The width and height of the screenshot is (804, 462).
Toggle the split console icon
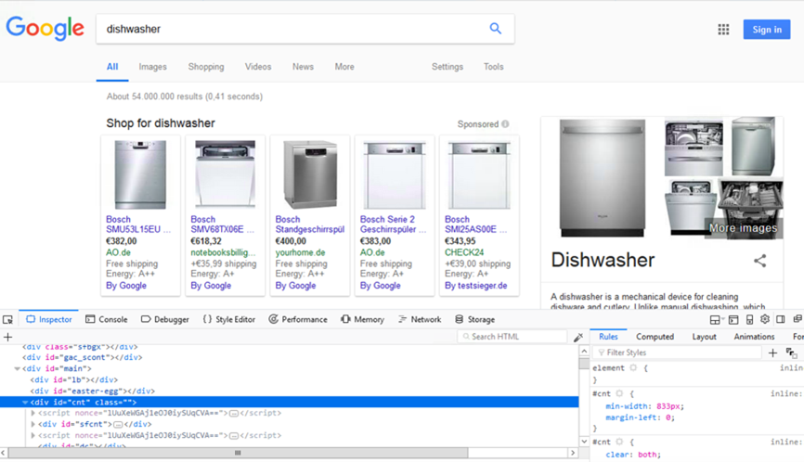click(733, 320)
